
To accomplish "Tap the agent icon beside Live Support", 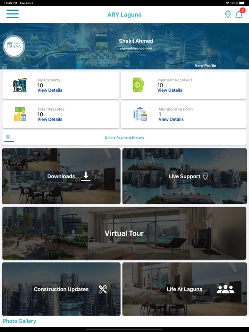I will pos(205,176).
